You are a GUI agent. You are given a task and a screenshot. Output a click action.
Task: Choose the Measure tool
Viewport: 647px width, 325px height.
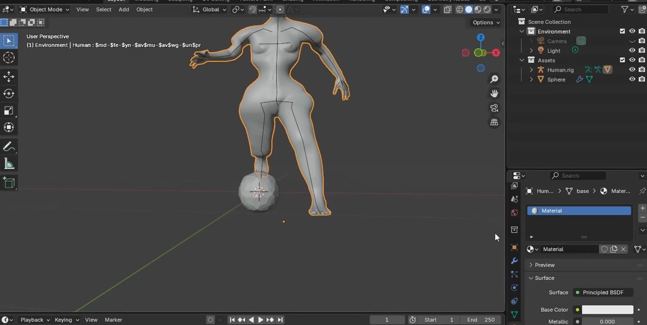(9, 164)
